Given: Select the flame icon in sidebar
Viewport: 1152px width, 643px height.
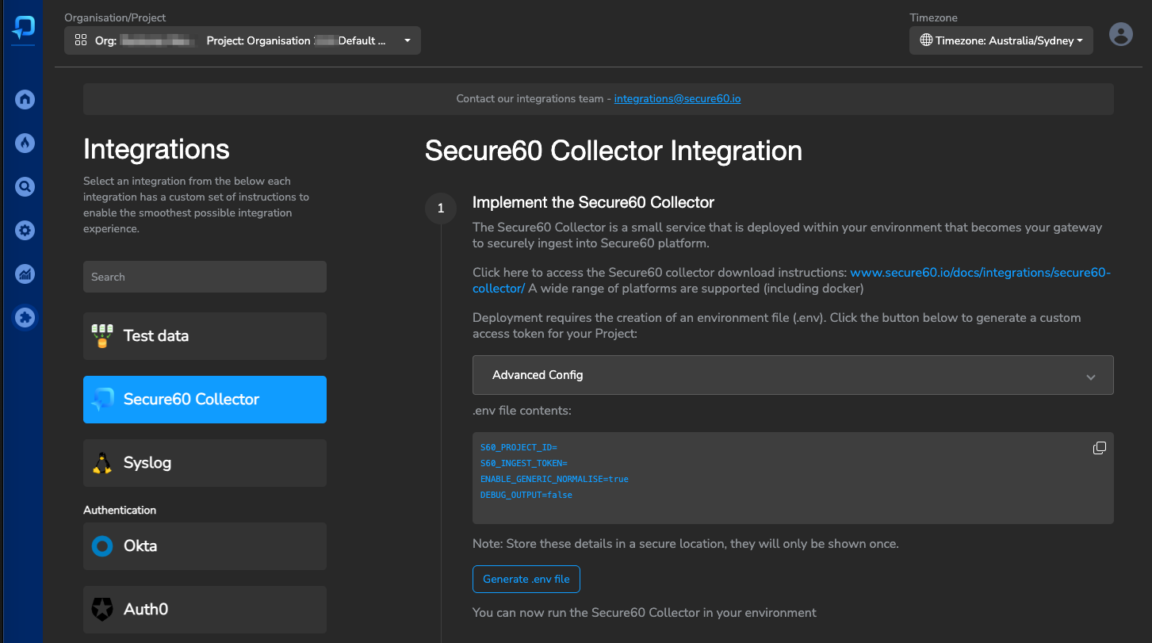Looking at the screenshot, I should click(x=25, y=143).
